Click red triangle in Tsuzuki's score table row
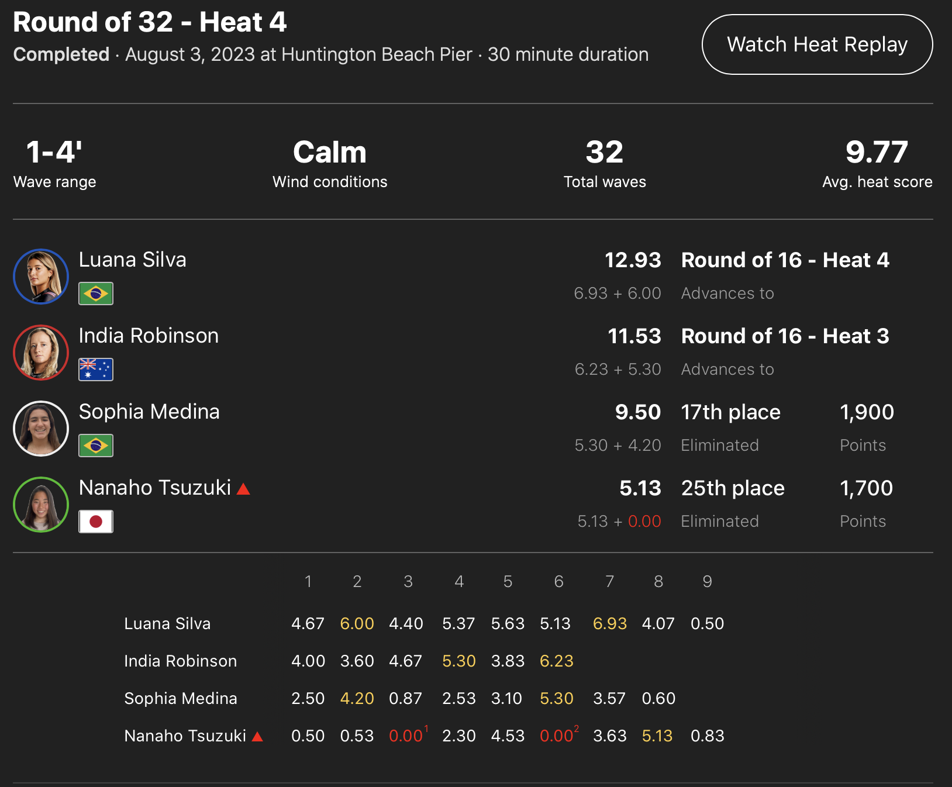Image resolution: width=952 pixels, height=787 pixels. [x=257, y=737]
